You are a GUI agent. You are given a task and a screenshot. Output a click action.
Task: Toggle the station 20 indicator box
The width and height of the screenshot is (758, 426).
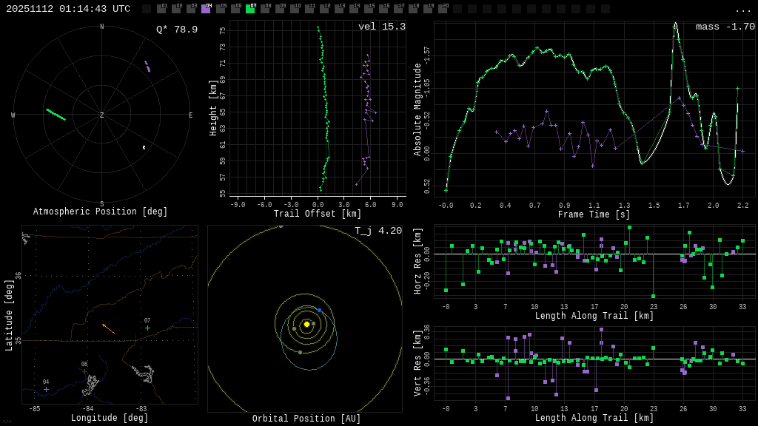tap(443, 9)
